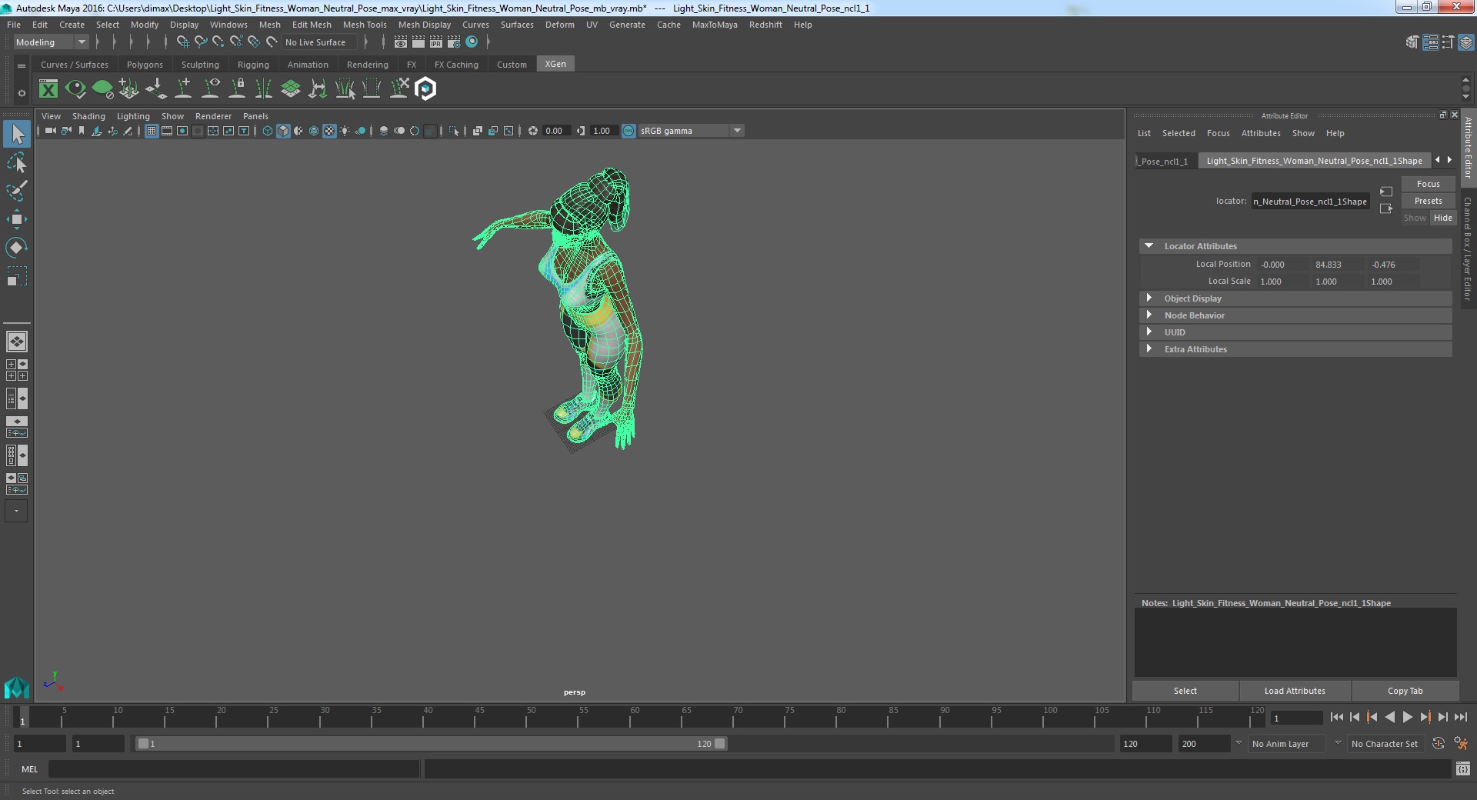Open viewport Shading menu
This screenshot has height=800, width=1477.
[88, 116]
